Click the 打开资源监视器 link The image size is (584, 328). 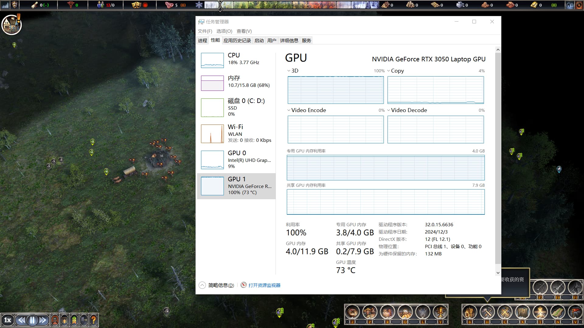(264, 285)
